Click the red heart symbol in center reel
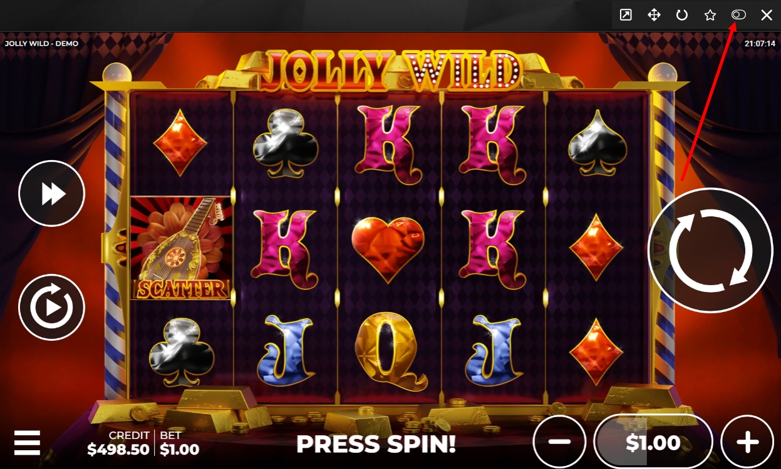Screen dimensions: 781x469 click(388, 246)
